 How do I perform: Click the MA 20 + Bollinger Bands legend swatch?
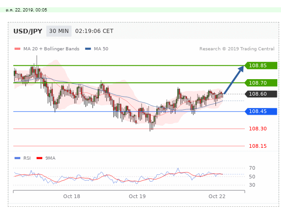[x=17, y=49]
